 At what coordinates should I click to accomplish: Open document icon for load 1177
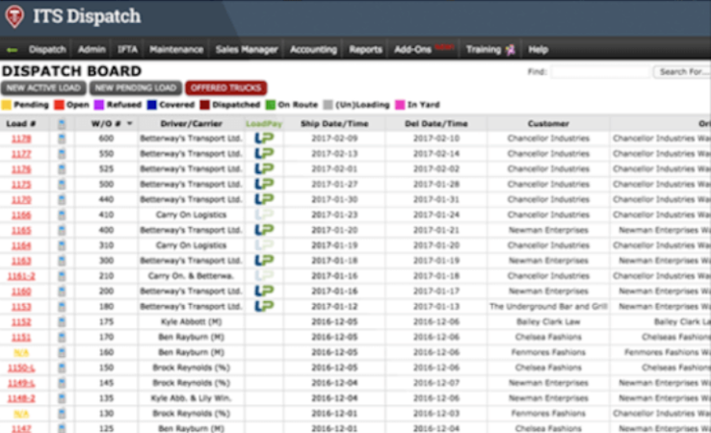click(62, 154)
